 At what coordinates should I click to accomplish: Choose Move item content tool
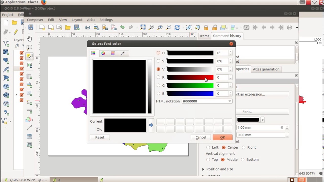click(30, 65)
